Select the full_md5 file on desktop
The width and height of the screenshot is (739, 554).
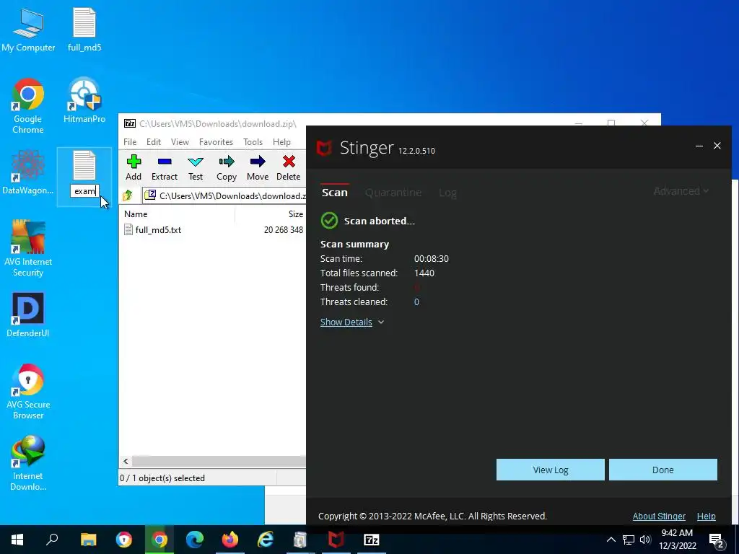(x=84, y=30)
